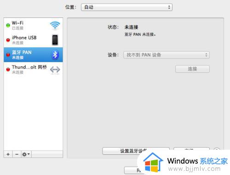This screenshot has width=230, height=175.
Task: Select the Wi-Fi network service
Action: pos(33,25)
